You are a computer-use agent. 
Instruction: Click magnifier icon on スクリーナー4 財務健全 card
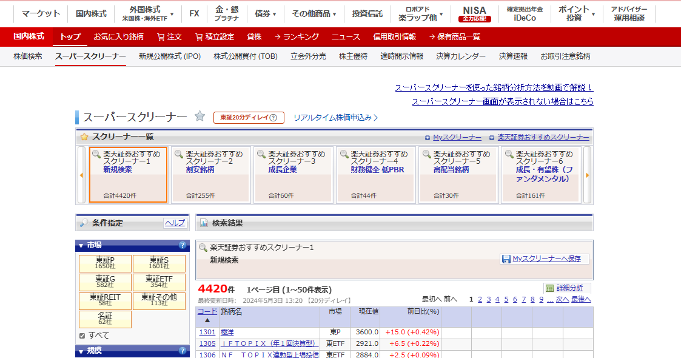click(344, 154)
